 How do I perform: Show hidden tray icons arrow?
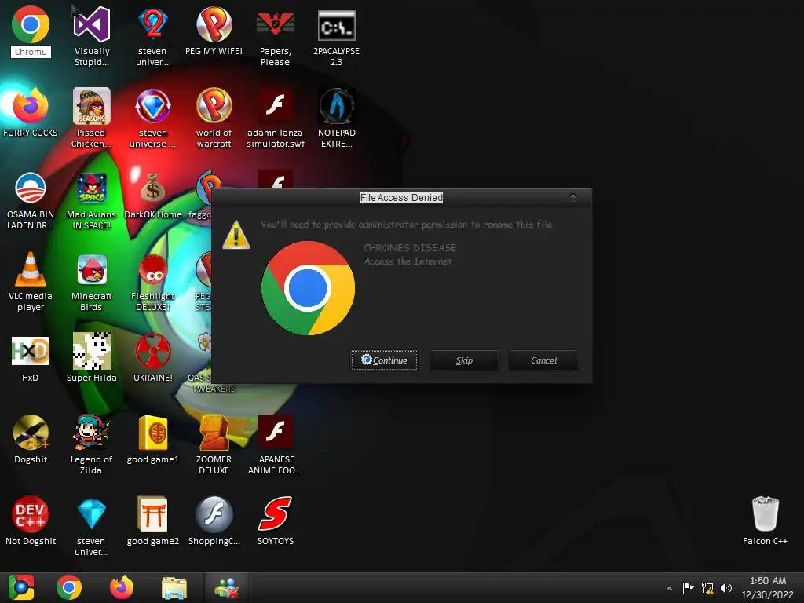pos(669,588)
